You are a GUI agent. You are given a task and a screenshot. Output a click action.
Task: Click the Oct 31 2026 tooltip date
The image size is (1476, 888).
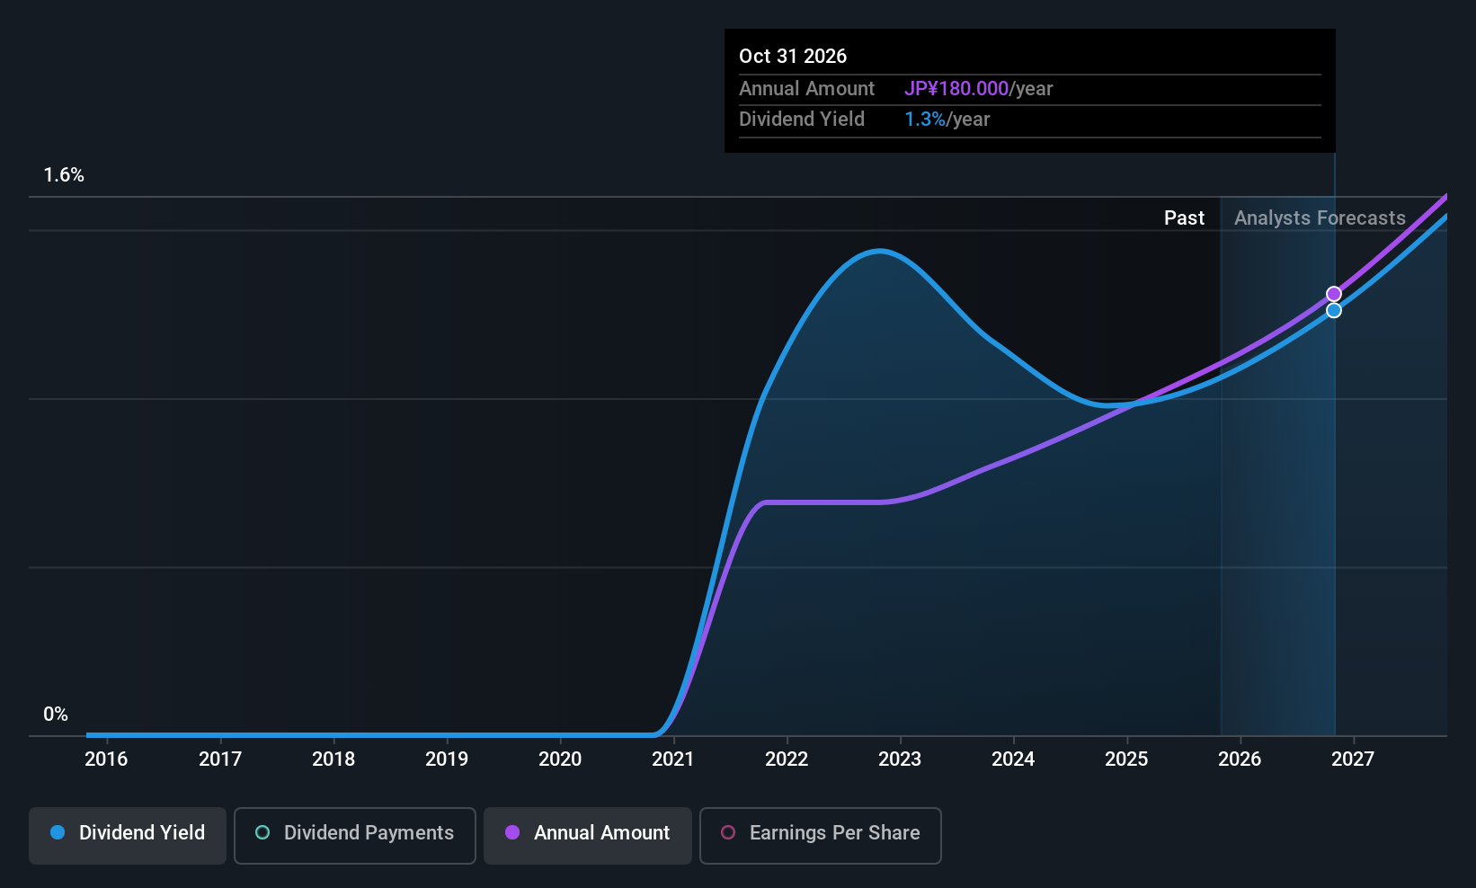pos(793,57)
